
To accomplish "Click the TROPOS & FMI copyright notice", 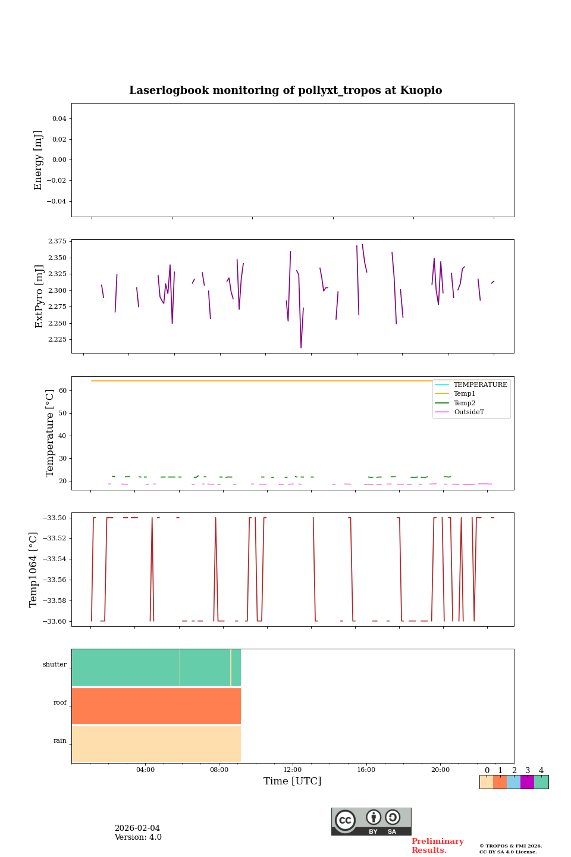I will tap(510, 849).
